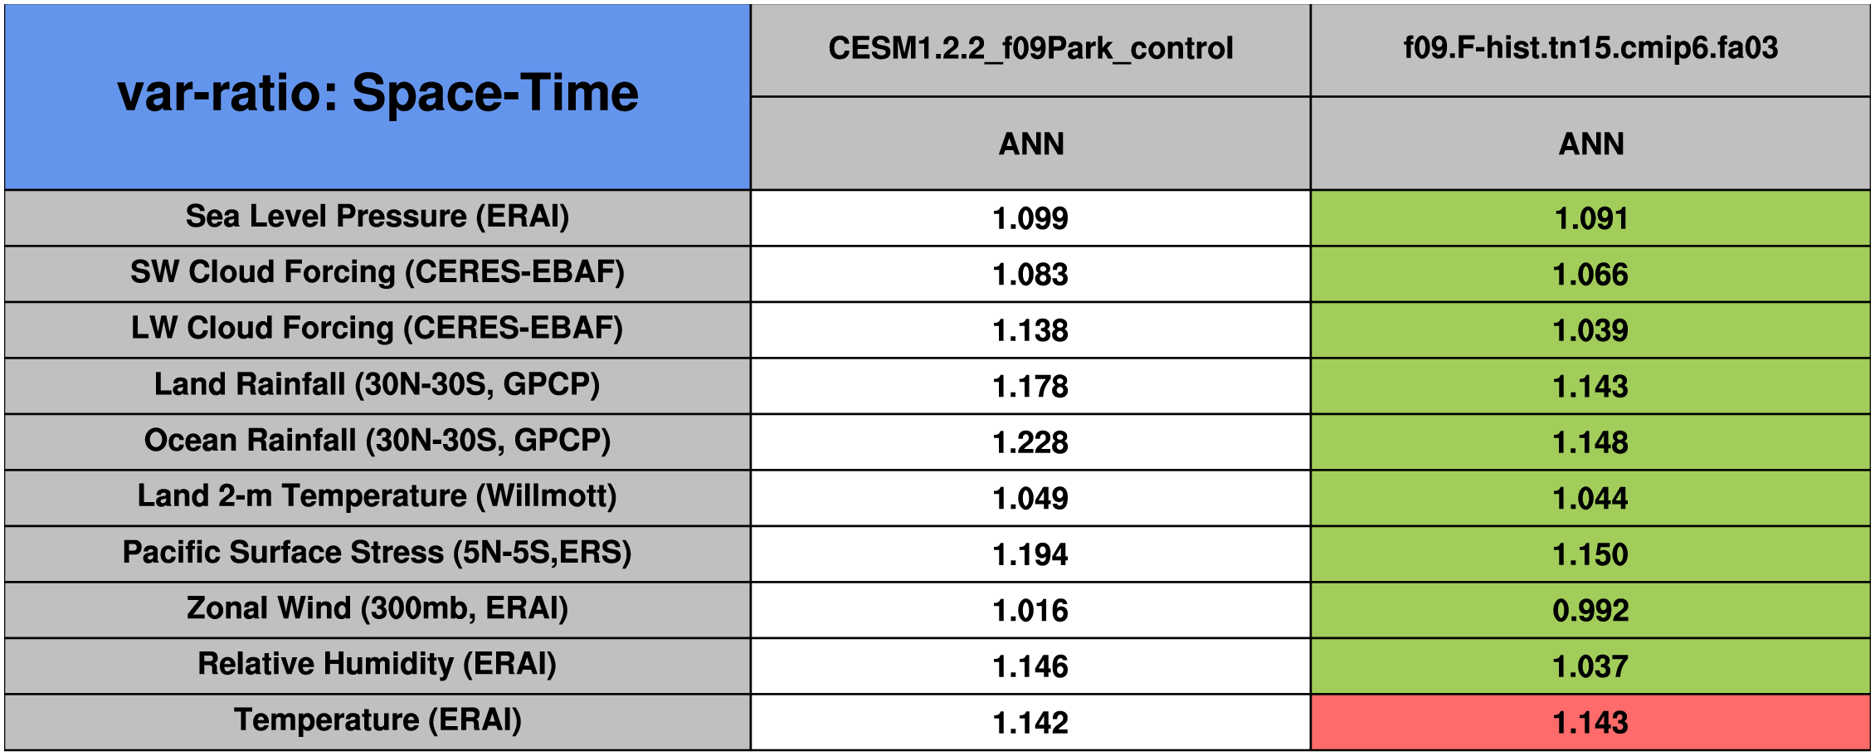Select the white 1.228 Ocean Rainfall value
The width and height of the screenshot is (1875, 756).
click(1030, 442)
